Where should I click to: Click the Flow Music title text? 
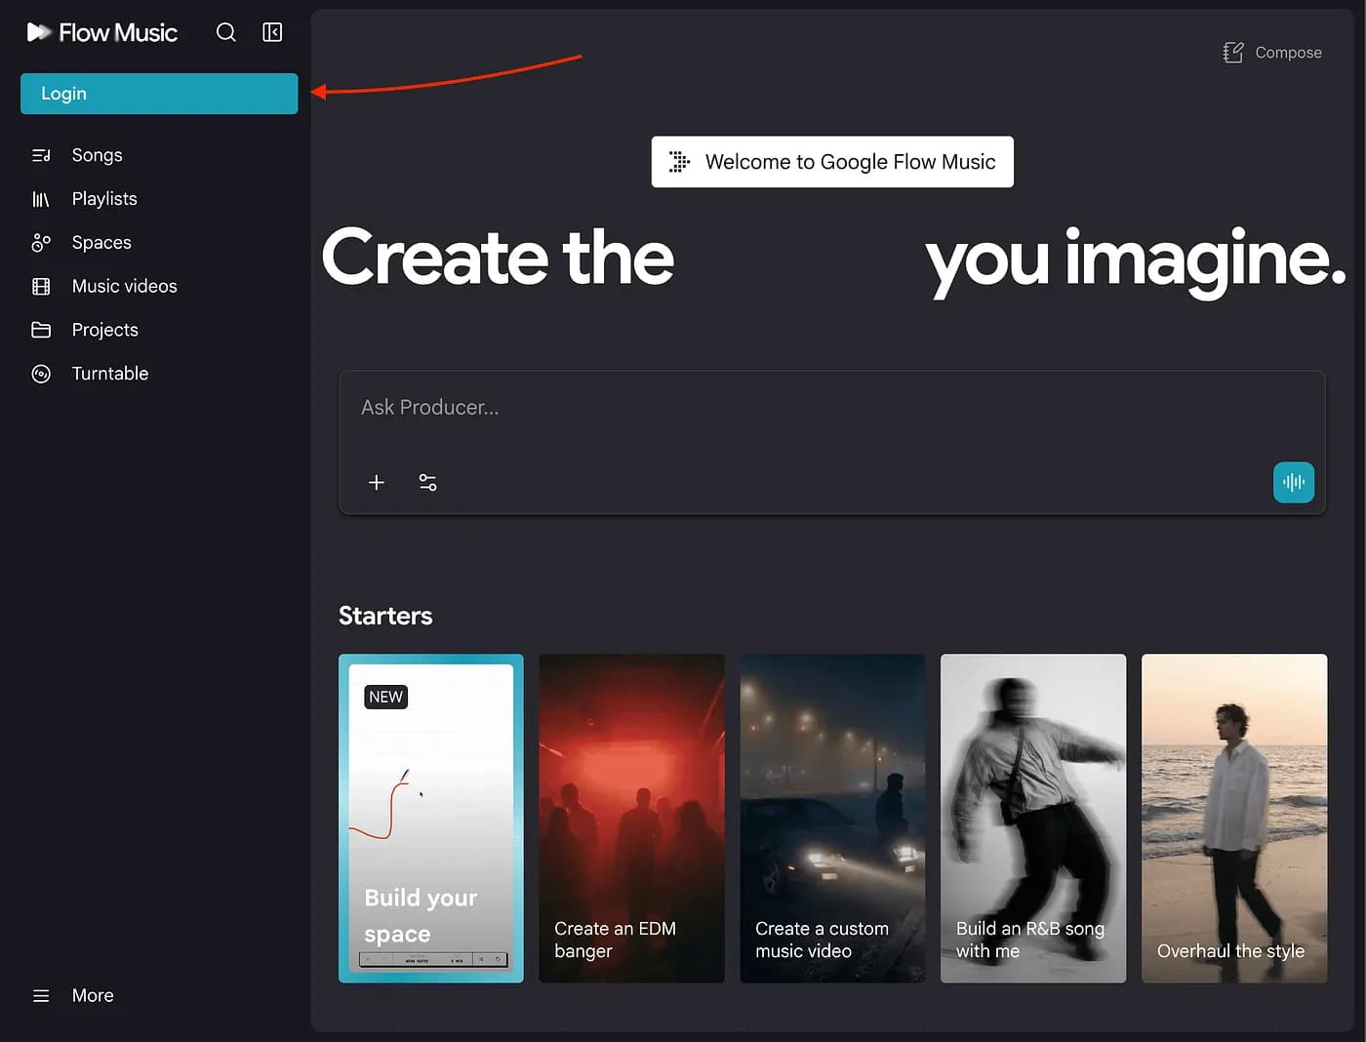118,33
